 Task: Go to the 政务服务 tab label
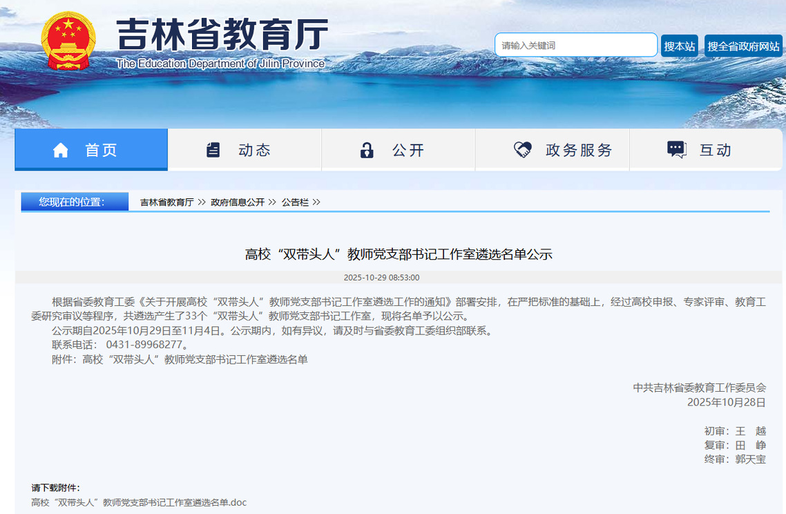(x=579, y=150)
